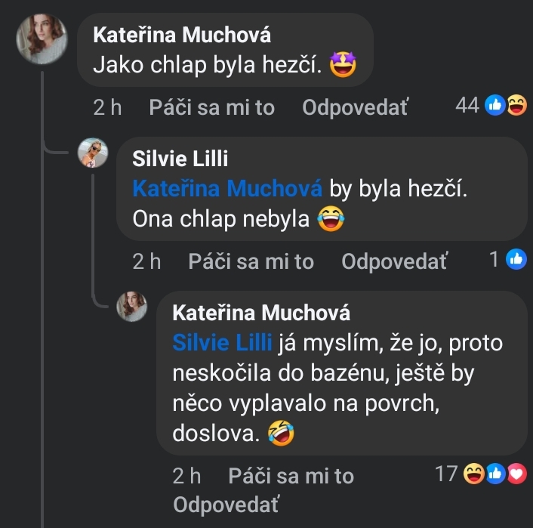Image resolution: width=533 pixels, height=528 pixels.
Task: Click the '2 h' timestamp of Silvie's reply
Action: [x=146, y=261]
